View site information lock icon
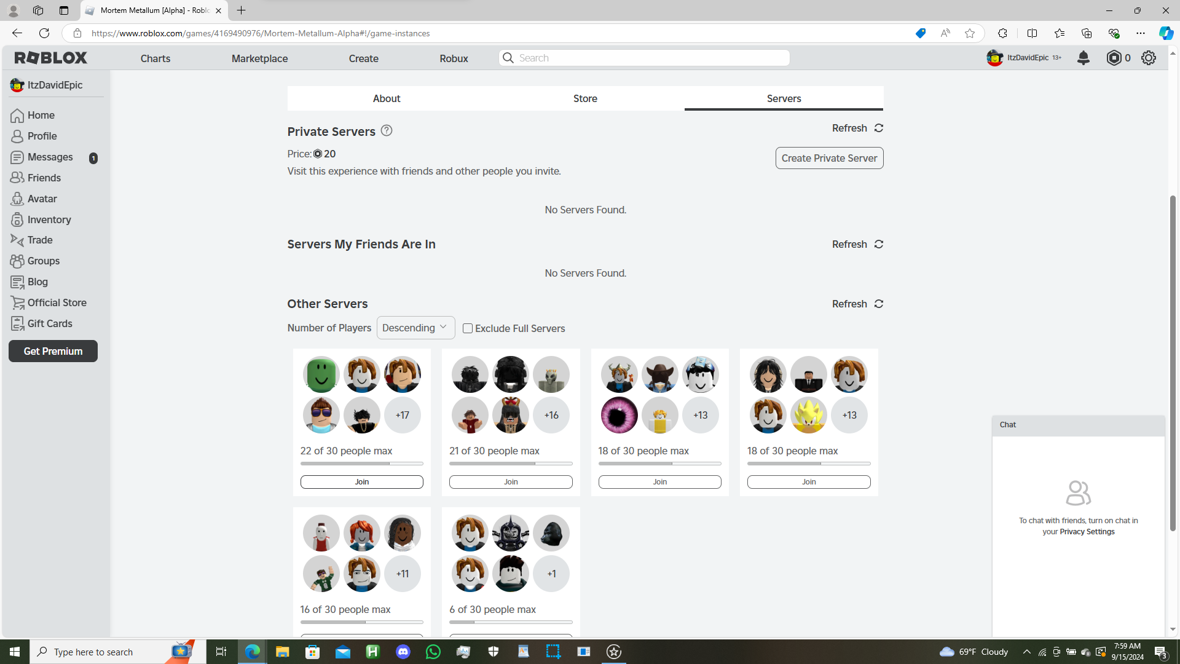This screenshot has width=1180, height=664. [x=77, y=33]
